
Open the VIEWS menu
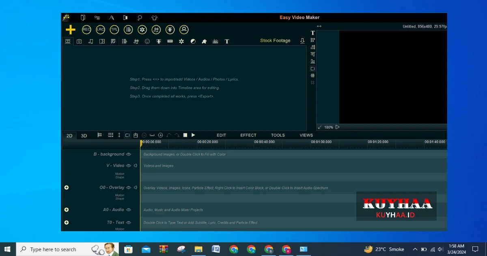pyautogui.click(x=306, y=135)
